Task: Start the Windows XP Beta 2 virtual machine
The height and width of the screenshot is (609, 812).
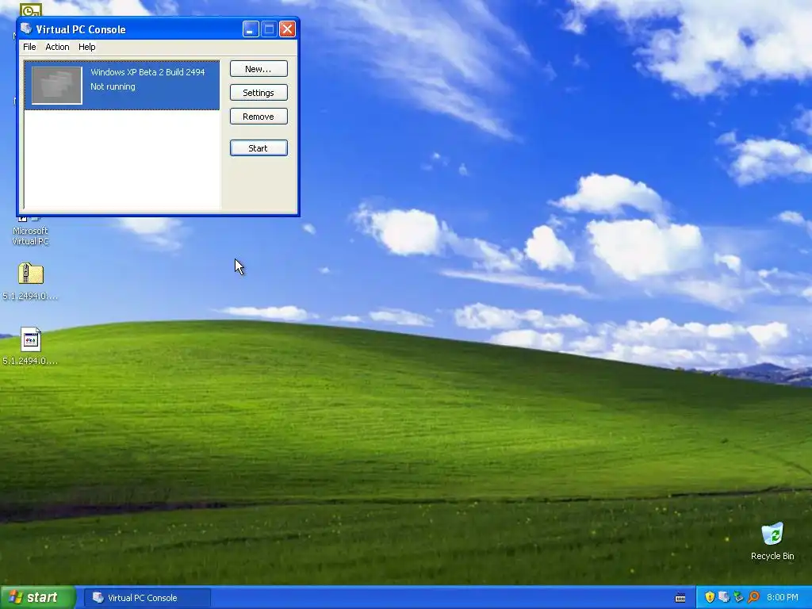Action: [259, 148]
